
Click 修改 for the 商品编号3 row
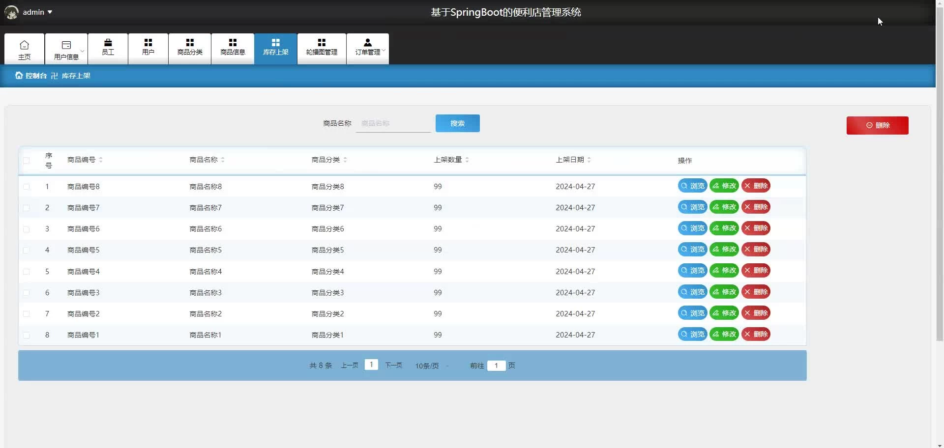(x=724, y=292)
